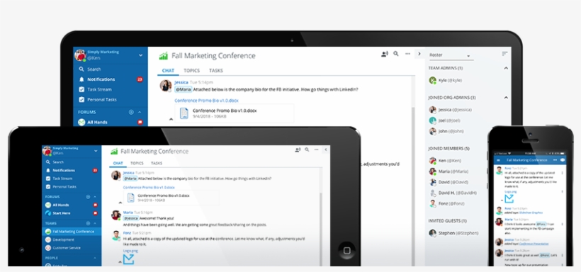Add a forum with the laptop FORUMS plus icon

click(x=131, y=112)
